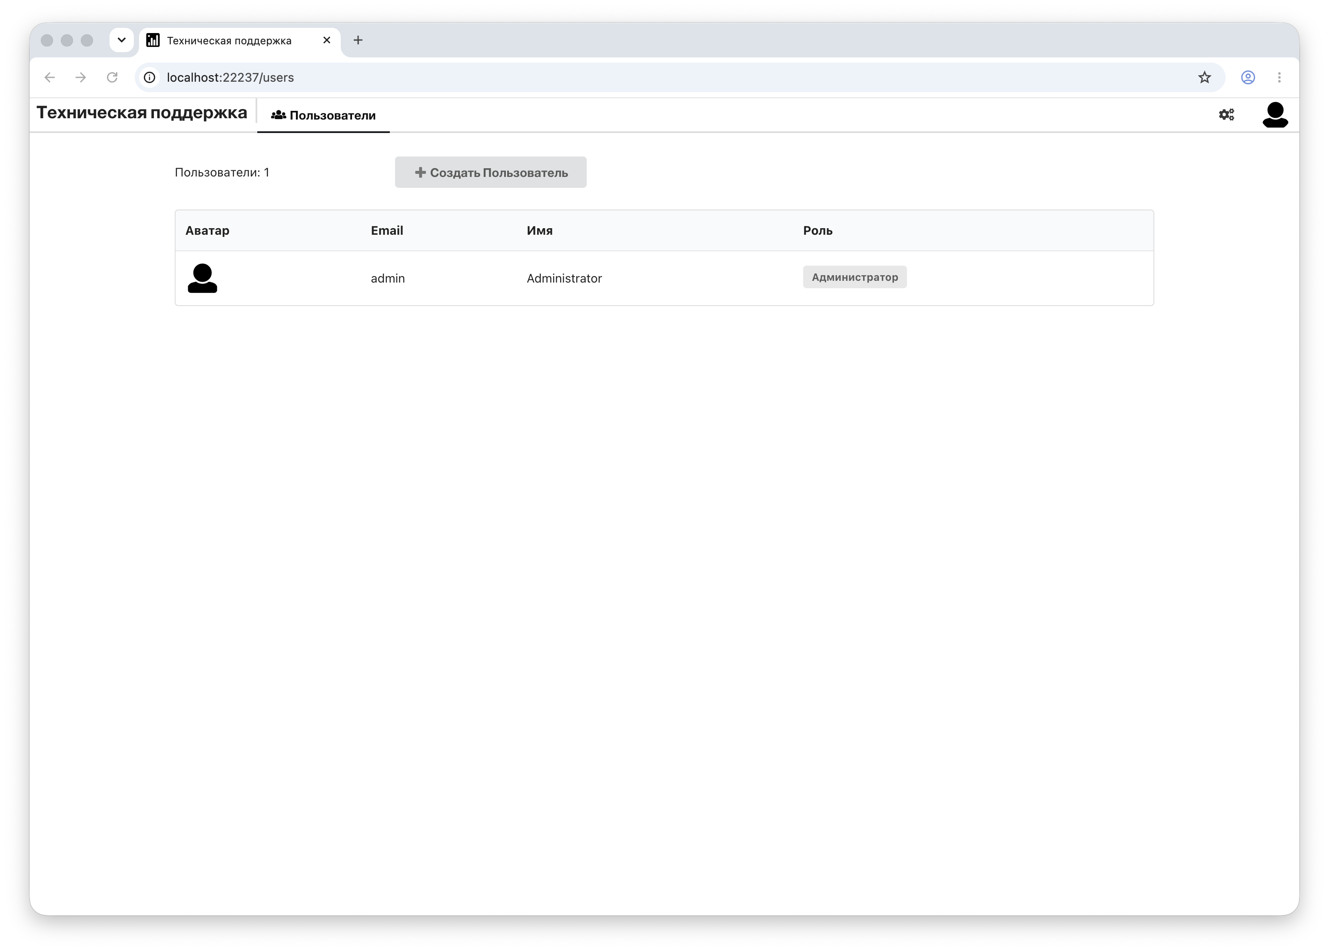Click the Администратор role badge

coord(854,277)
